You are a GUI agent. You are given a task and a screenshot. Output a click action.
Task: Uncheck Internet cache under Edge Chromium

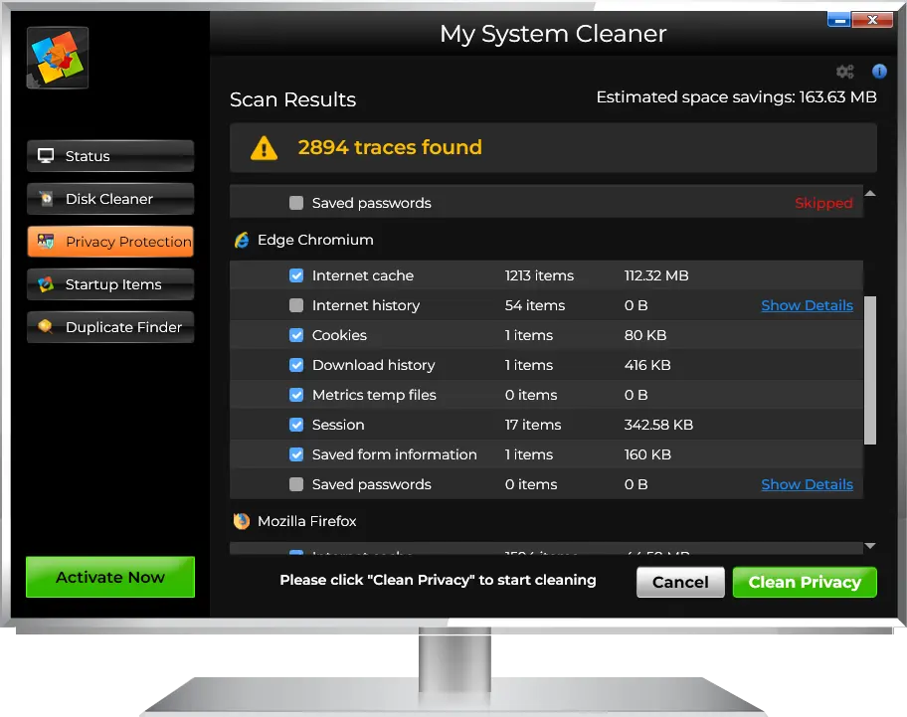(296, 275)
